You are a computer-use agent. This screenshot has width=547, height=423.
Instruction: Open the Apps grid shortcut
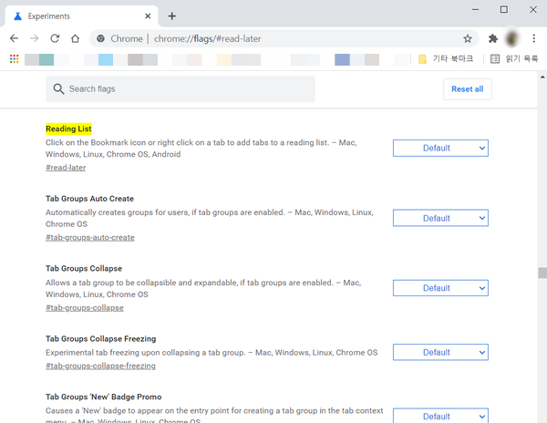pos(15,59)
